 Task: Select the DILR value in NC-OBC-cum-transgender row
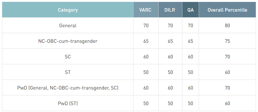(x=170, y=41)
